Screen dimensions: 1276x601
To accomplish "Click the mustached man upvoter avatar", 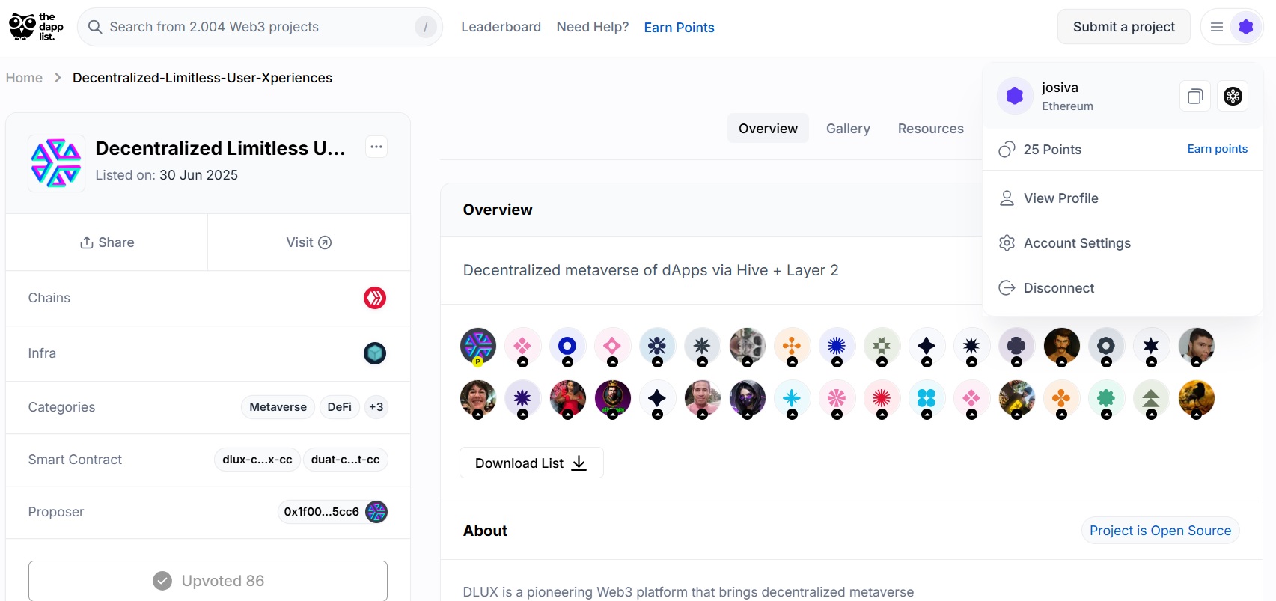I will (x=1061, y=346).
